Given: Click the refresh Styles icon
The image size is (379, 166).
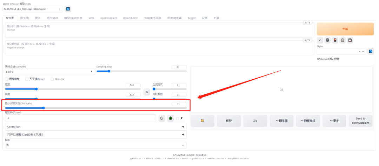Looking at the screenshot, I should (371, 51).
